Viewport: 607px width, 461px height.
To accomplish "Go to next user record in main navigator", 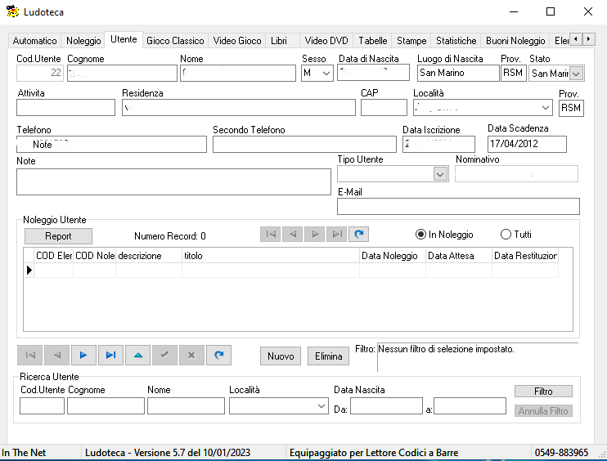I will (83, 355).
